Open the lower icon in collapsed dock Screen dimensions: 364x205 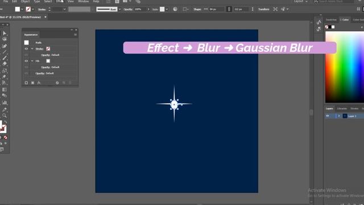coord(319,29)
